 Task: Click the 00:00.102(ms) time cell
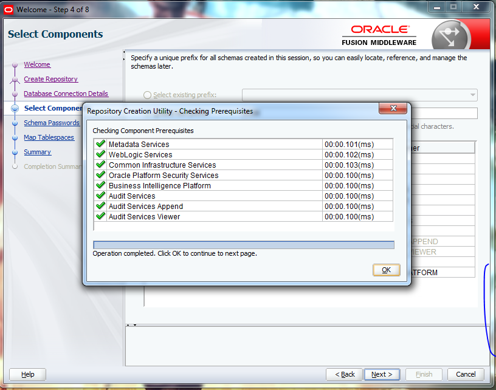(x=357, y=155)
